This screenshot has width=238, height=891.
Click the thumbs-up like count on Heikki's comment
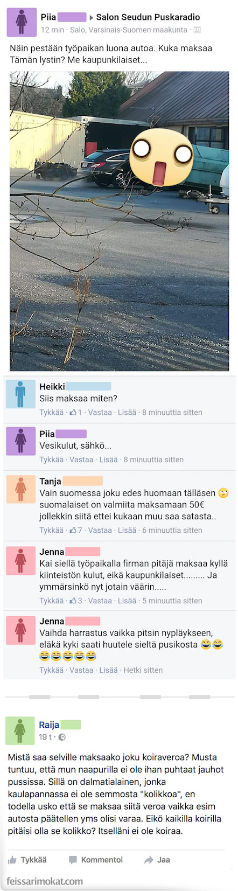pos(76,413)
